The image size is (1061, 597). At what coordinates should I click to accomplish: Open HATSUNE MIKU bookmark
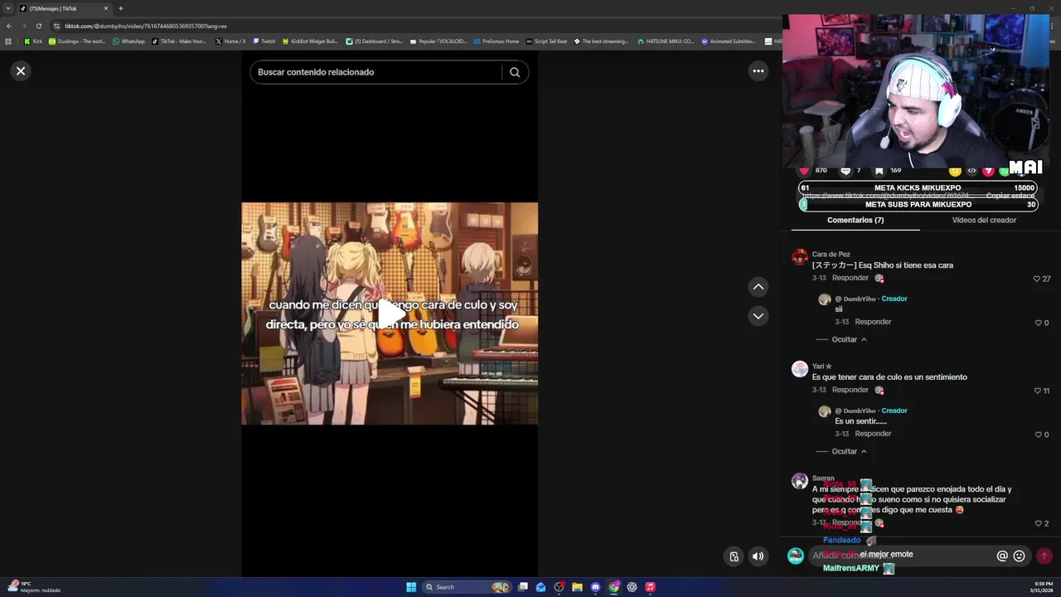(666, 41)
